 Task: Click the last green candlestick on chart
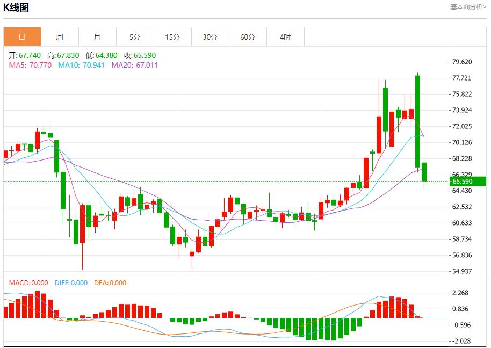(x=424, y=172)
